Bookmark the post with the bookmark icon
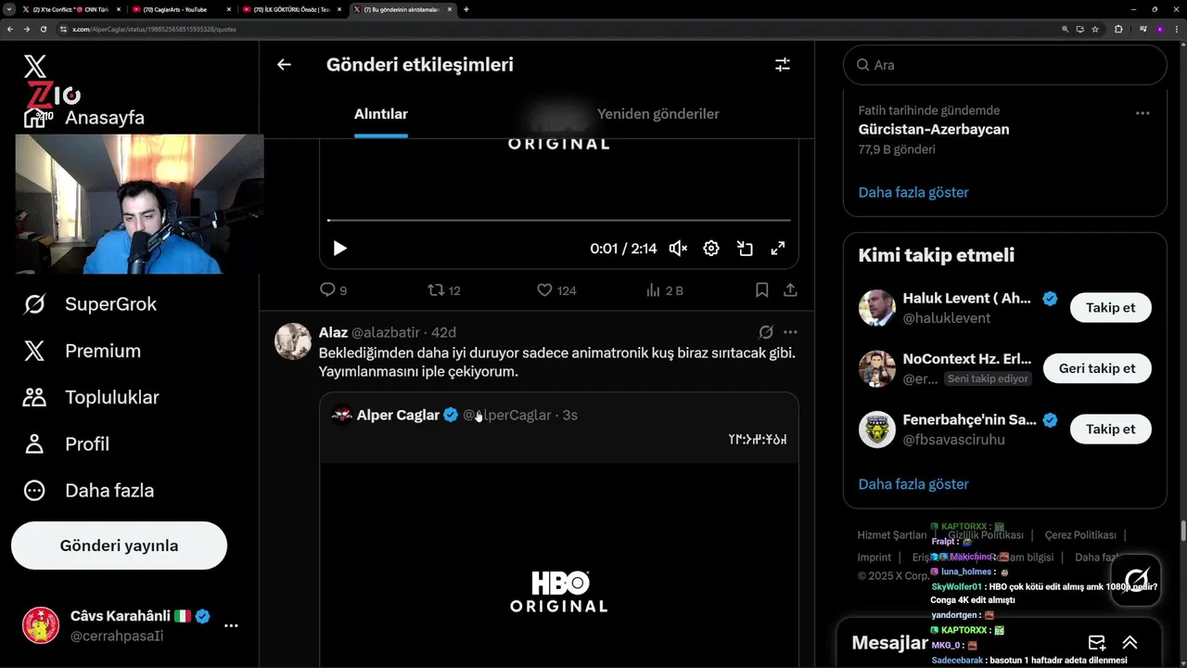The height and width of the screenshot is (668, 1187). [761, 290]
